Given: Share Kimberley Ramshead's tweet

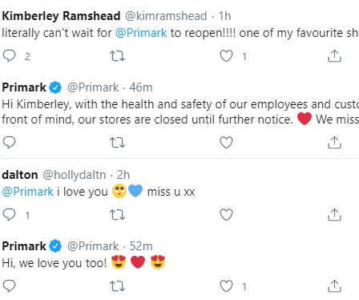Looking at the screenshot, I should tap(334, 56).
